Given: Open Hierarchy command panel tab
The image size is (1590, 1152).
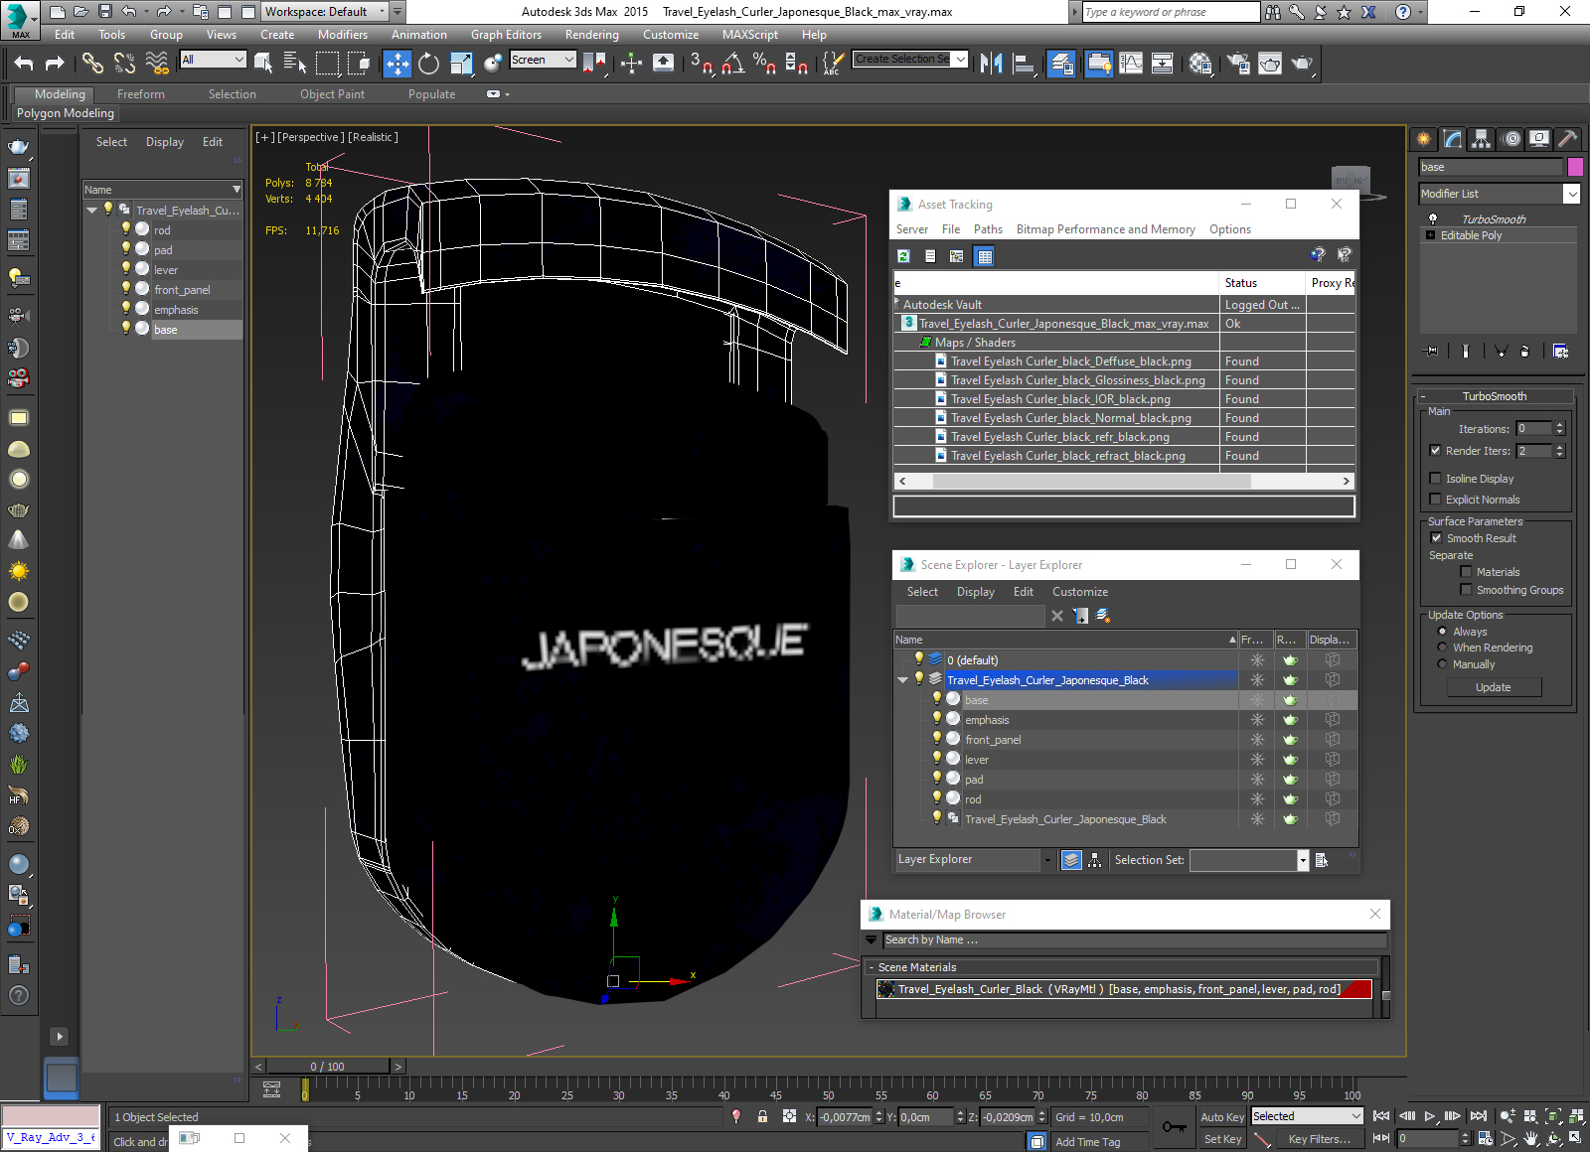Looking at the screenshot, I should (1482, 139).
